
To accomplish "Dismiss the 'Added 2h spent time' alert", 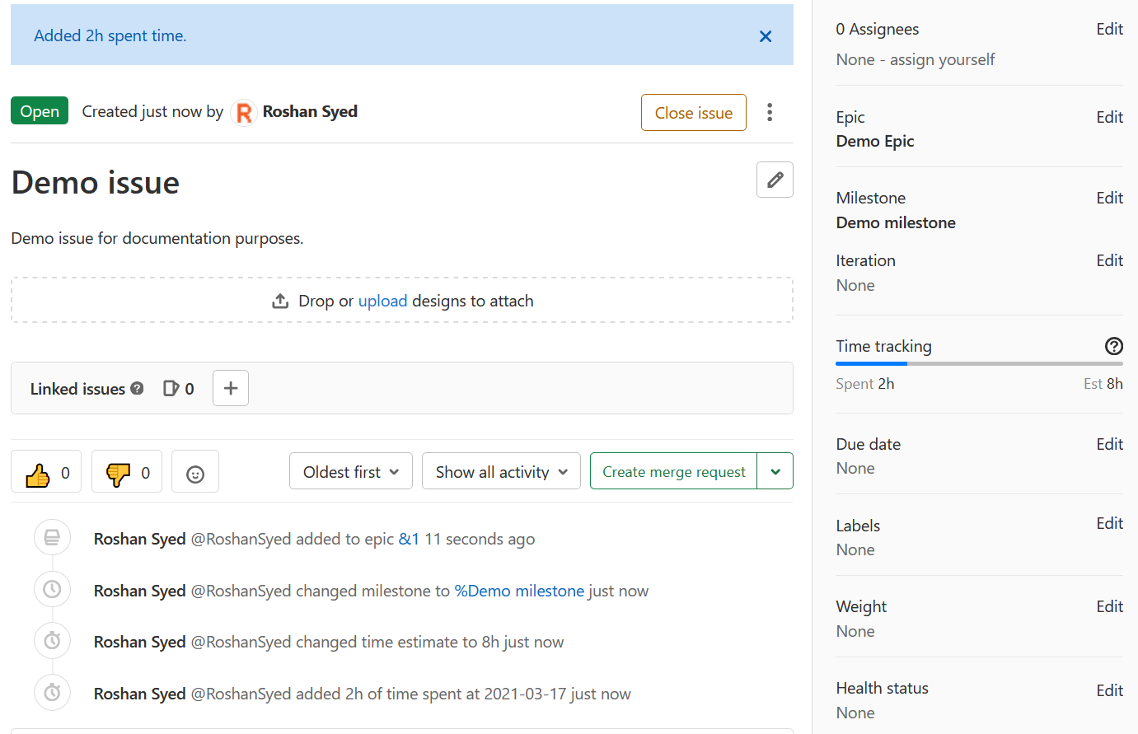I will coord(766,36).
